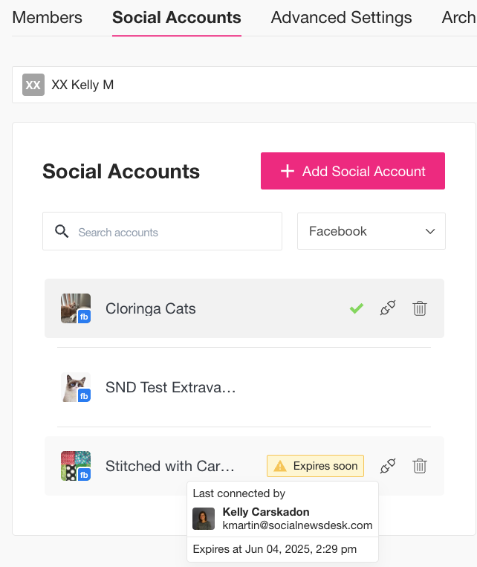The height and width of the screenshot is (567, 477).
Task: Click the gray XX avatar badge
Action: (x=33, y=85)
